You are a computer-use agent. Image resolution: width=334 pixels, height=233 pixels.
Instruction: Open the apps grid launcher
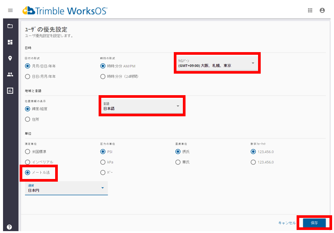pos(310,11)
